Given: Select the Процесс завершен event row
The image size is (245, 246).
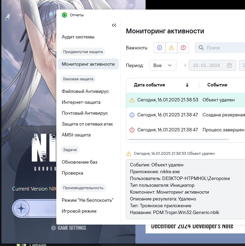Looking at the screenshot, I should 186,130.
